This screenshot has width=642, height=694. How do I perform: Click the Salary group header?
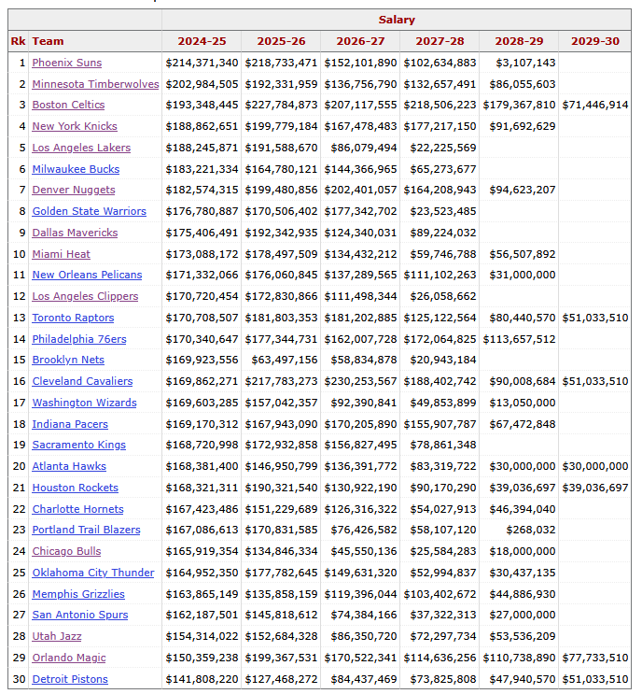click(397, 20)
